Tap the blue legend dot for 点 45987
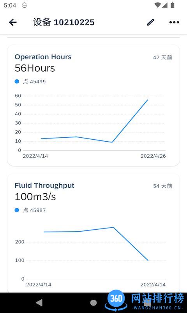Viewport: 187px width, 313px height. [17, 210]
